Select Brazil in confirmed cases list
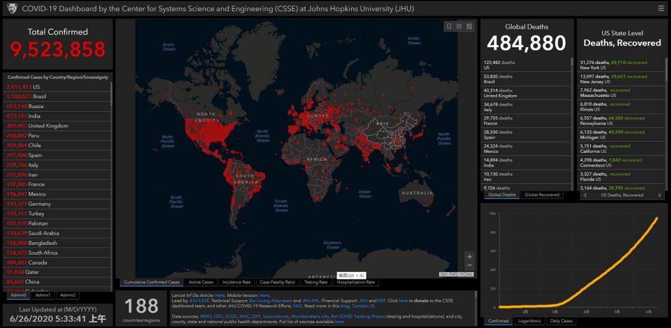Screen dimensions: 671x328 coord(57,97)
